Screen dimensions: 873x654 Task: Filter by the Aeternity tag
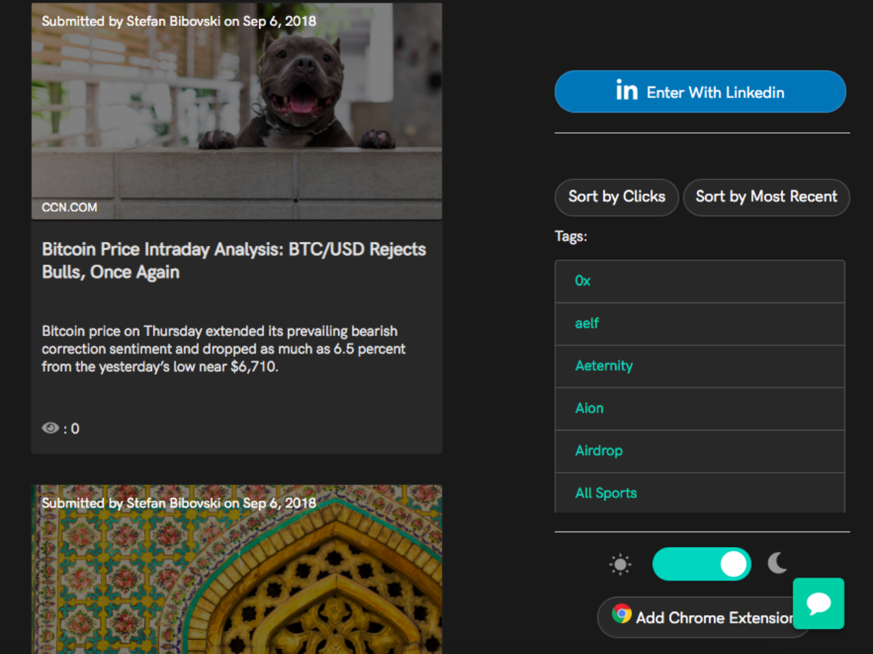(x=700, y=366)
